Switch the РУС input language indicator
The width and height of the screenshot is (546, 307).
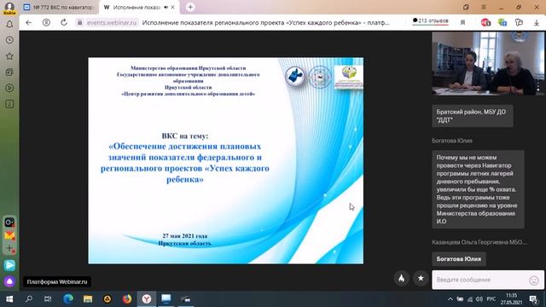491,299
